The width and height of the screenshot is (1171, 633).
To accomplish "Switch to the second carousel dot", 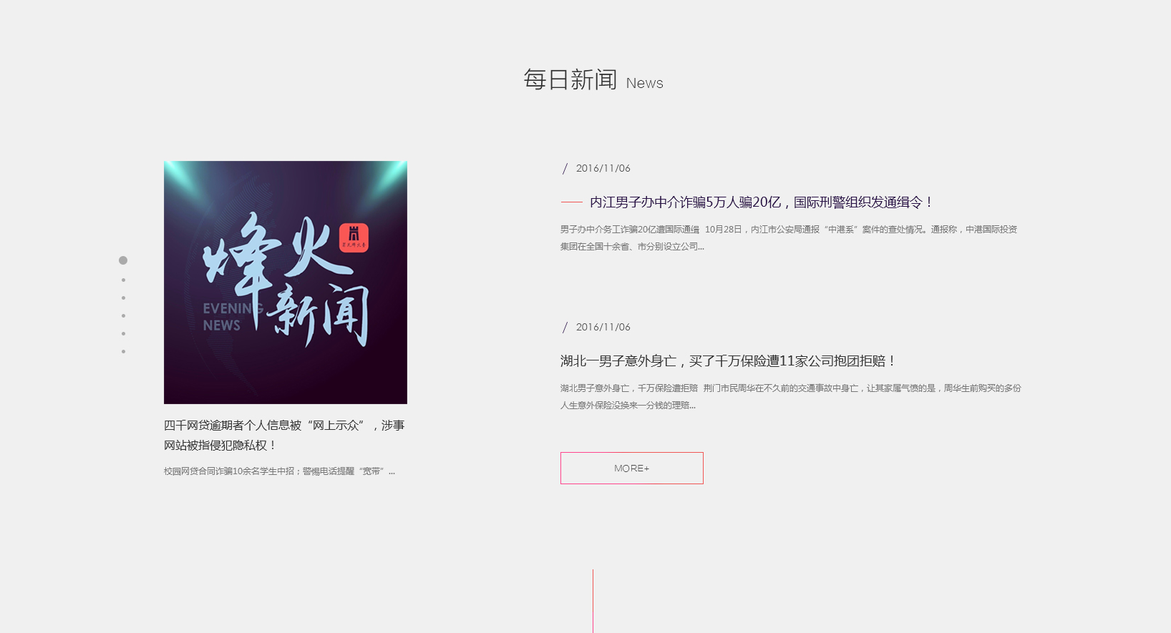I will point(124,280).
